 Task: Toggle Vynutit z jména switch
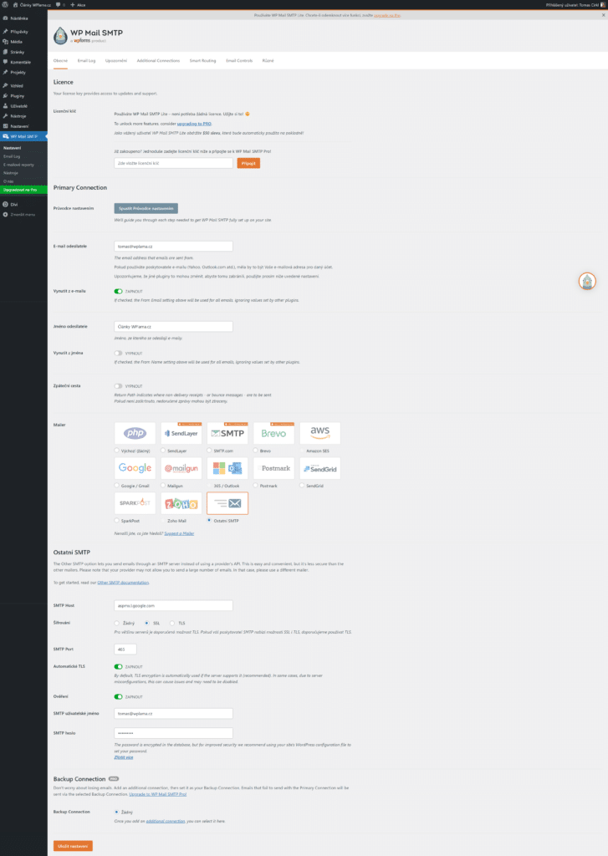[x=118, y=354]
